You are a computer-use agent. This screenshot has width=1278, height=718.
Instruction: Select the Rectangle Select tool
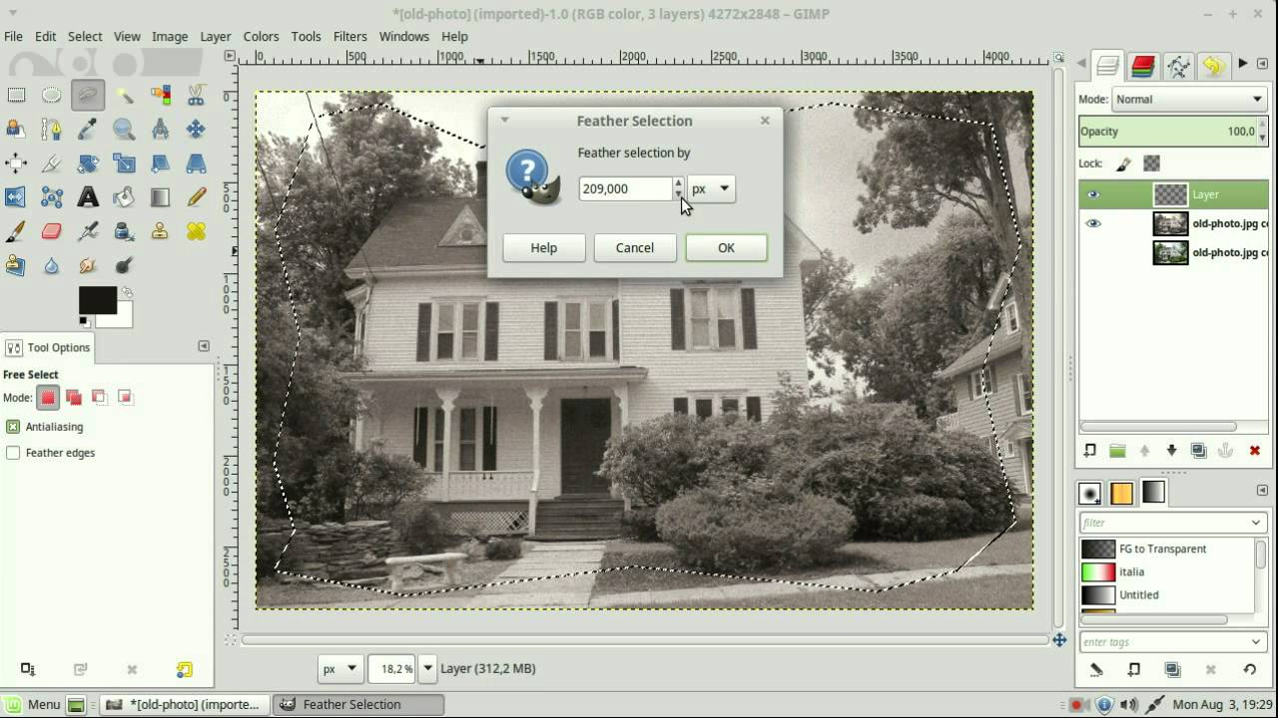point(16,95)
